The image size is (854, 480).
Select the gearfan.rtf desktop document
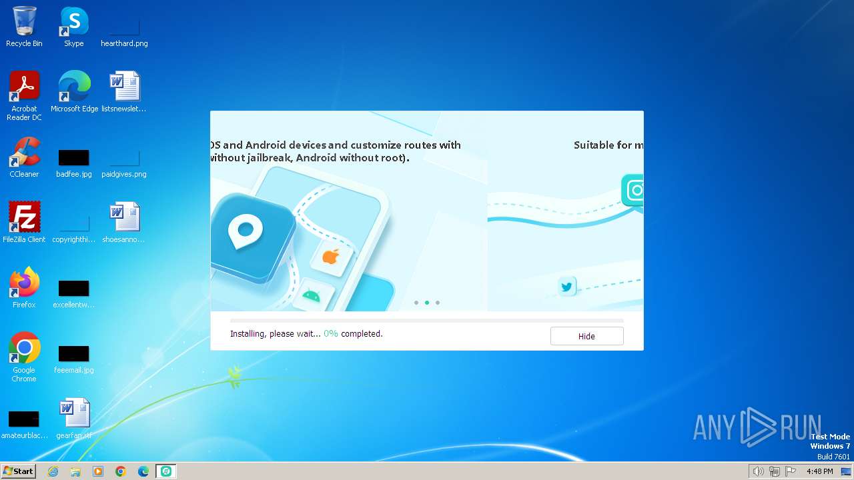pyautogui.click(x=74, y=418)
